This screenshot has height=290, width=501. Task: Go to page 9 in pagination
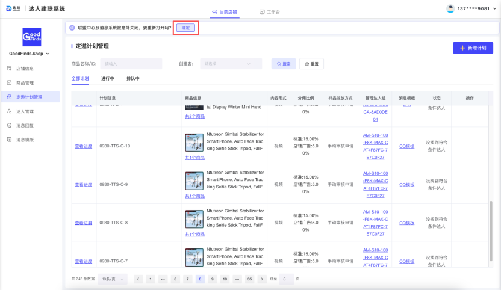point(212,279)
